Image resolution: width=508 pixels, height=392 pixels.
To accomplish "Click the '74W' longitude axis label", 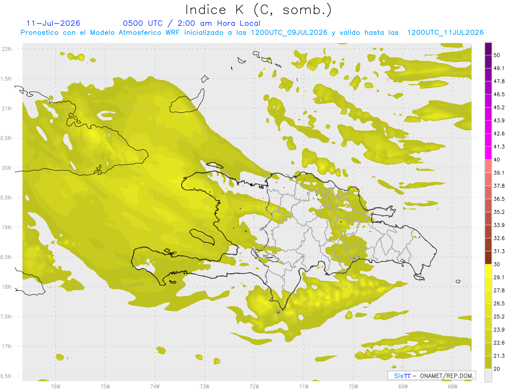I will click(x=155, y=386).
